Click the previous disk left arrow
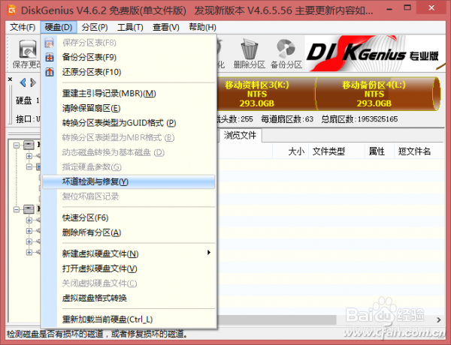 coord(23,82)
